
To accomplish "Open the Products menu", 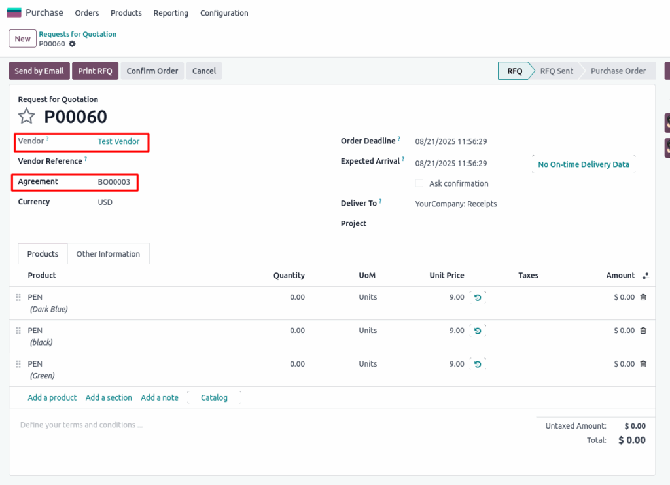I will pyautogui.click(x=126, y=13).
